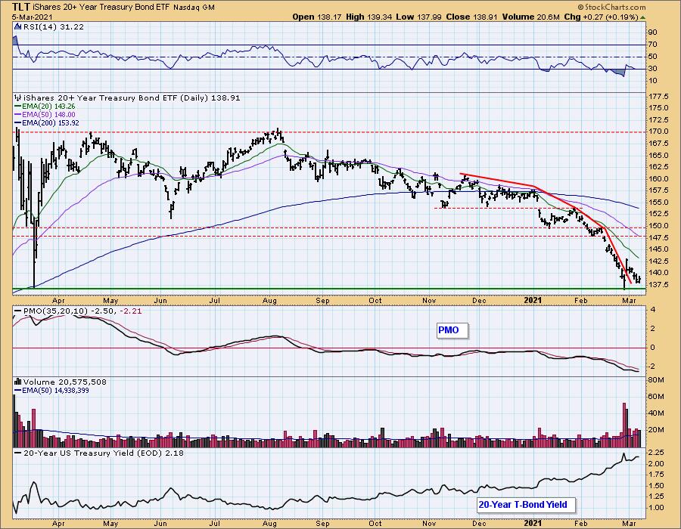Click the High 139.34 value
Viewport: 681px width, 529px height.
pyautogui.click(x=369, y=17)
